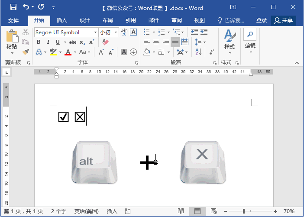Increase font size with grow icon
This screenshot has width=304, height=217.
(101, 52)
